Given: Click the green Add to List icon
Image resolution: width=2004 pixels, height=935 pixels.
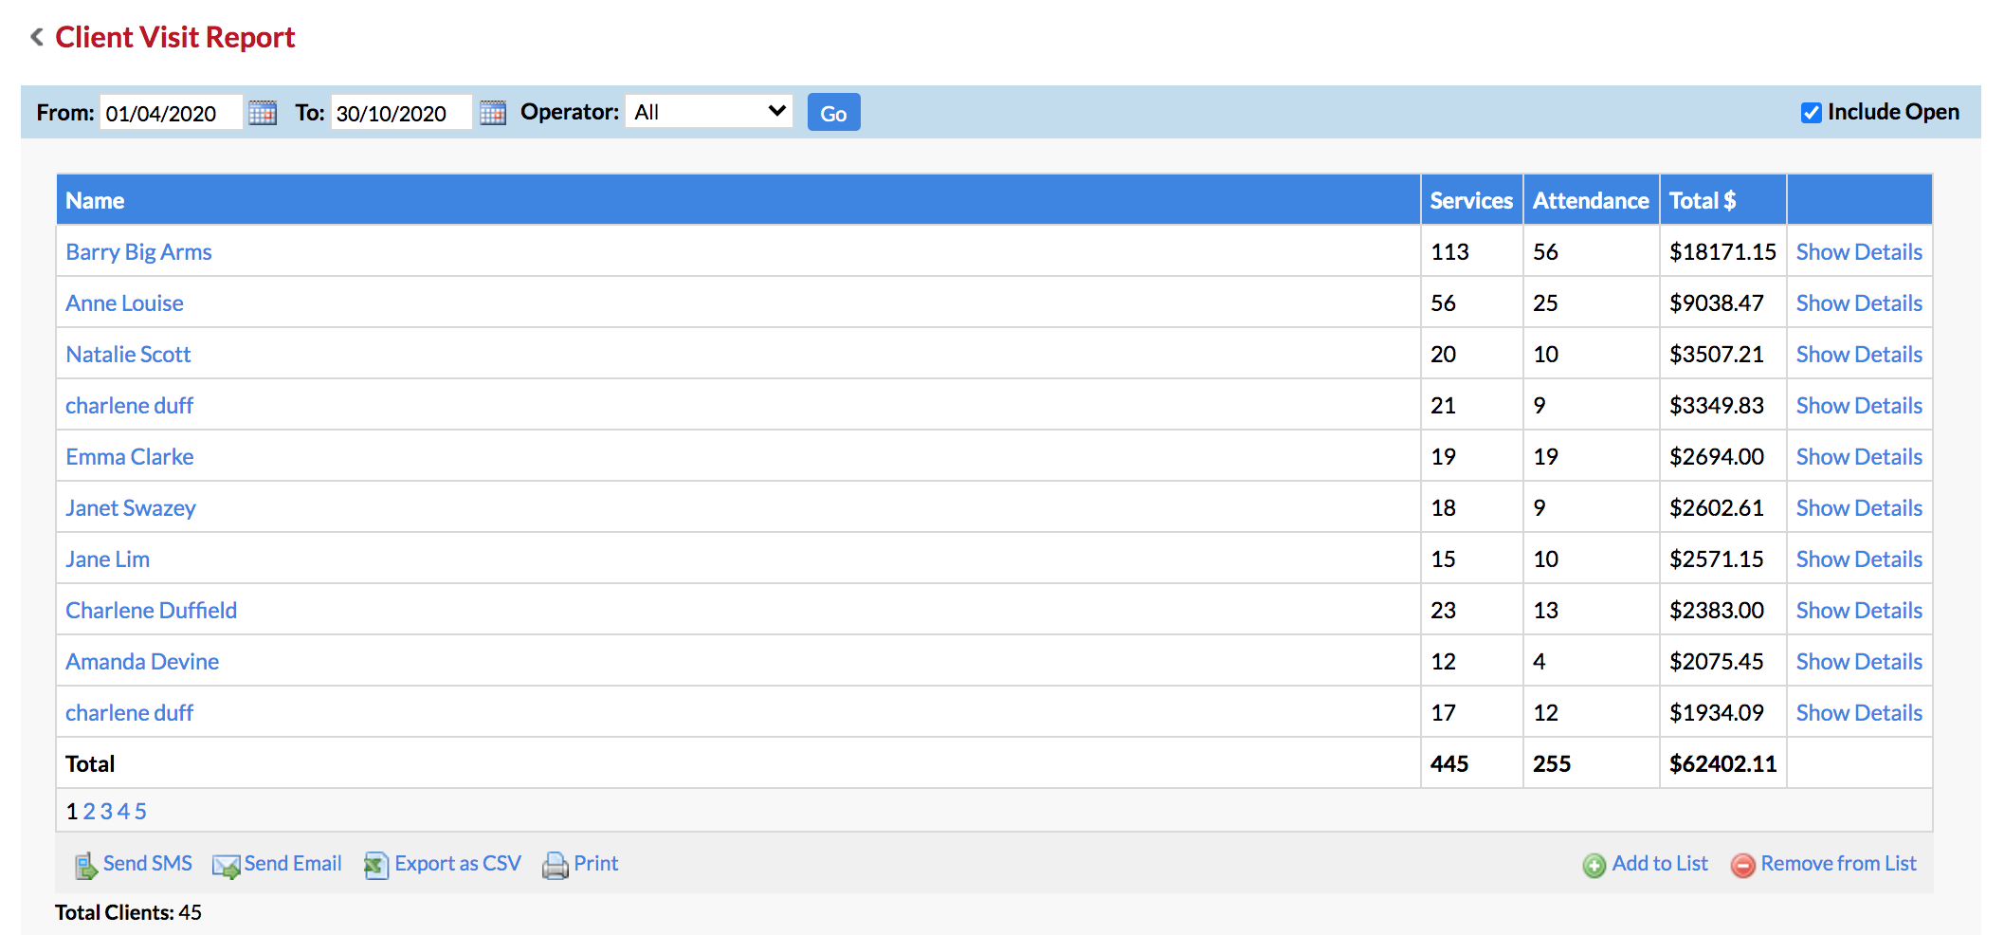Looking at the screenshot, I should [1594, 865].
